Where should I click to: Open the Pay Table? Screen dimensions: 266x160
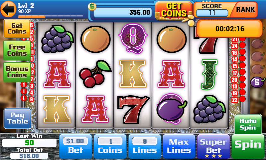tap(18, 118)
